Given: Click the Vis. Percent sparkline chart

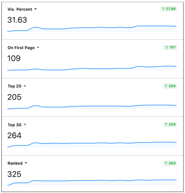Looking at the screenshot, I should pyautogui.click(x=92, y=29).
